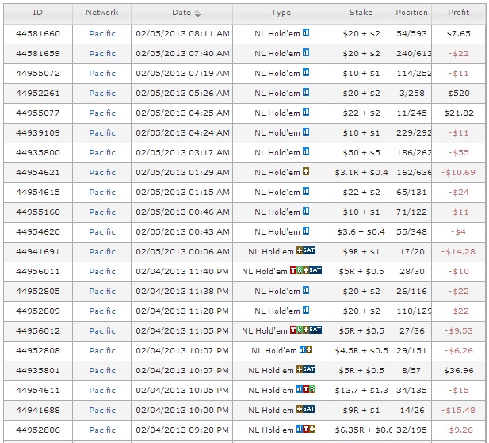Viewport: 489px width, 443px height.
Task: Click the SAT badge in row 44956012
Action: tap(315, 330)
